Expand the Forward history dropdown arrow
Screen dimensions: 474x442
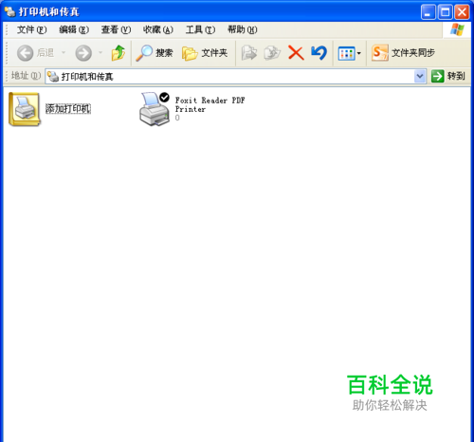(100, 52)
